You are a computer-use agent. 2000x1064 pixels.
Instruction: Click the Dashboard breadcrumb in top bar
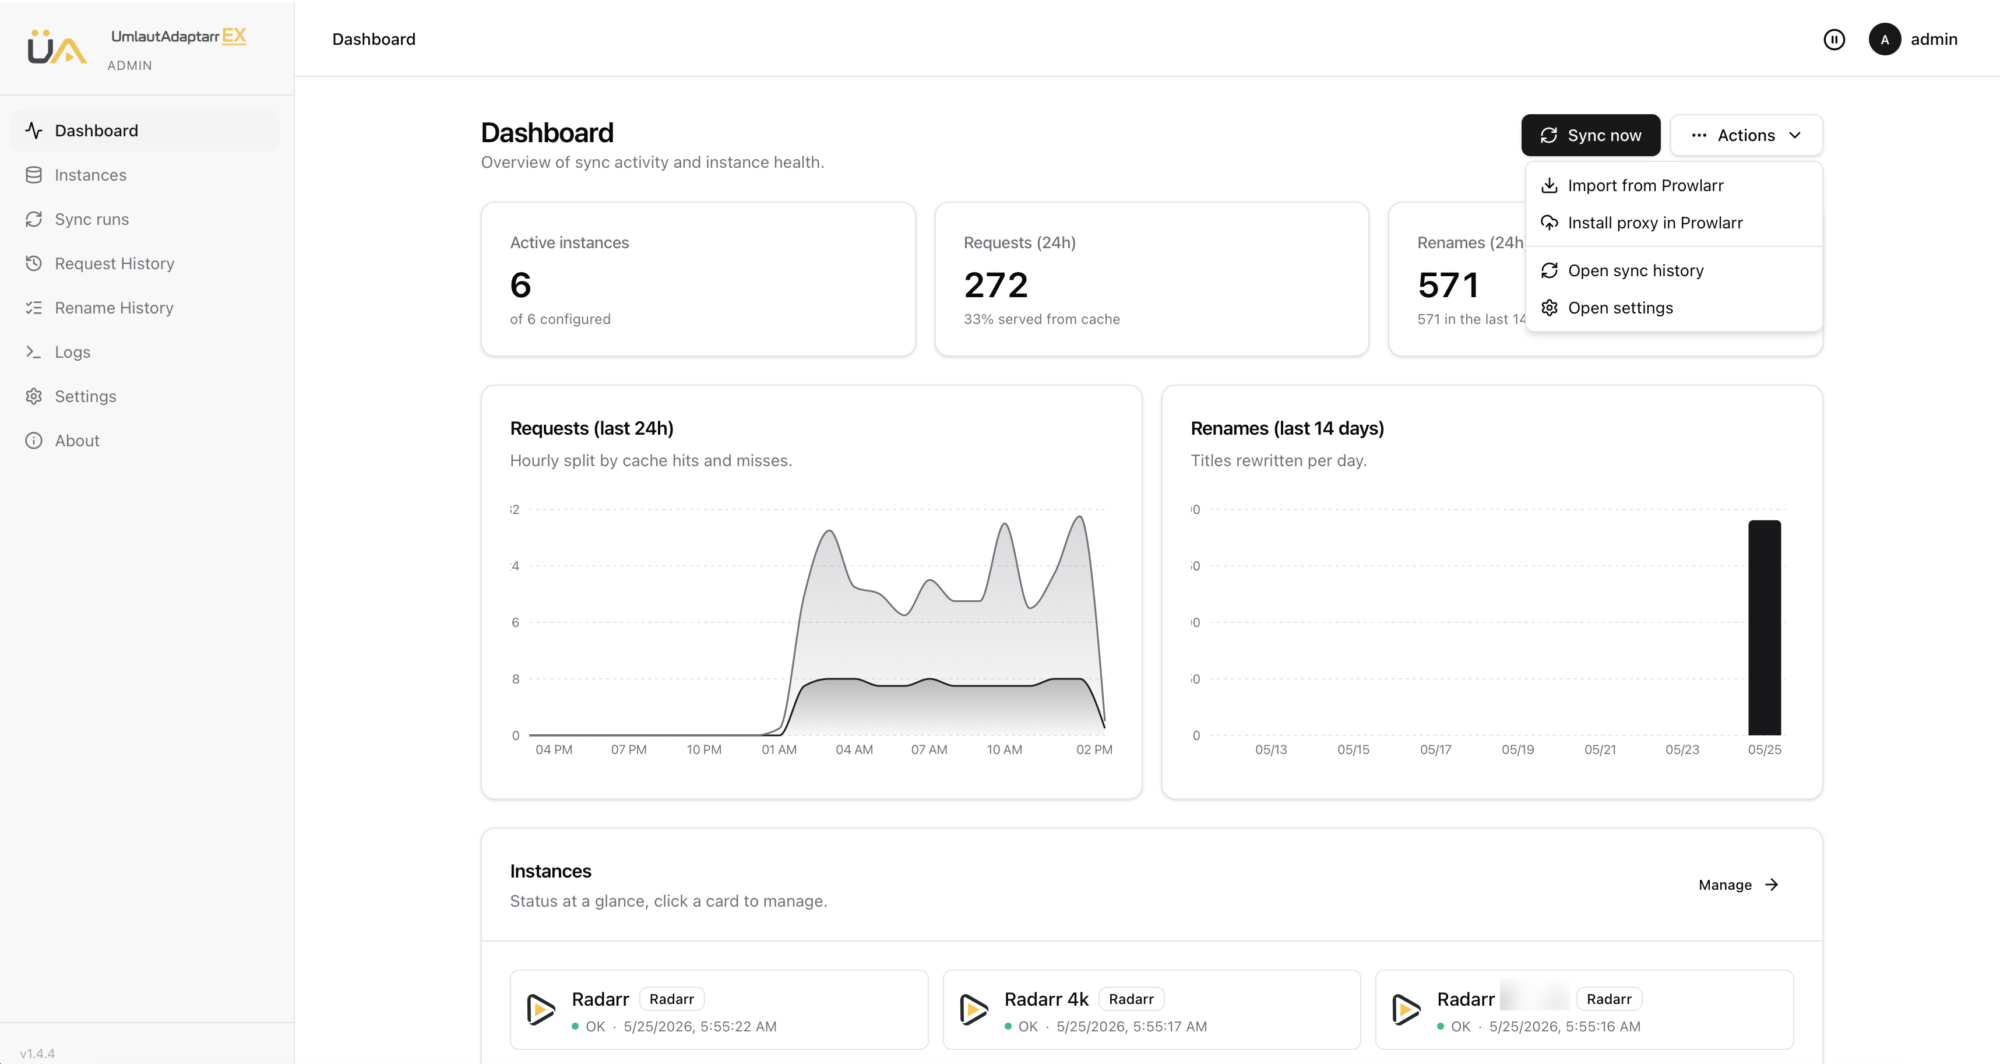click(x=374, y=39)
